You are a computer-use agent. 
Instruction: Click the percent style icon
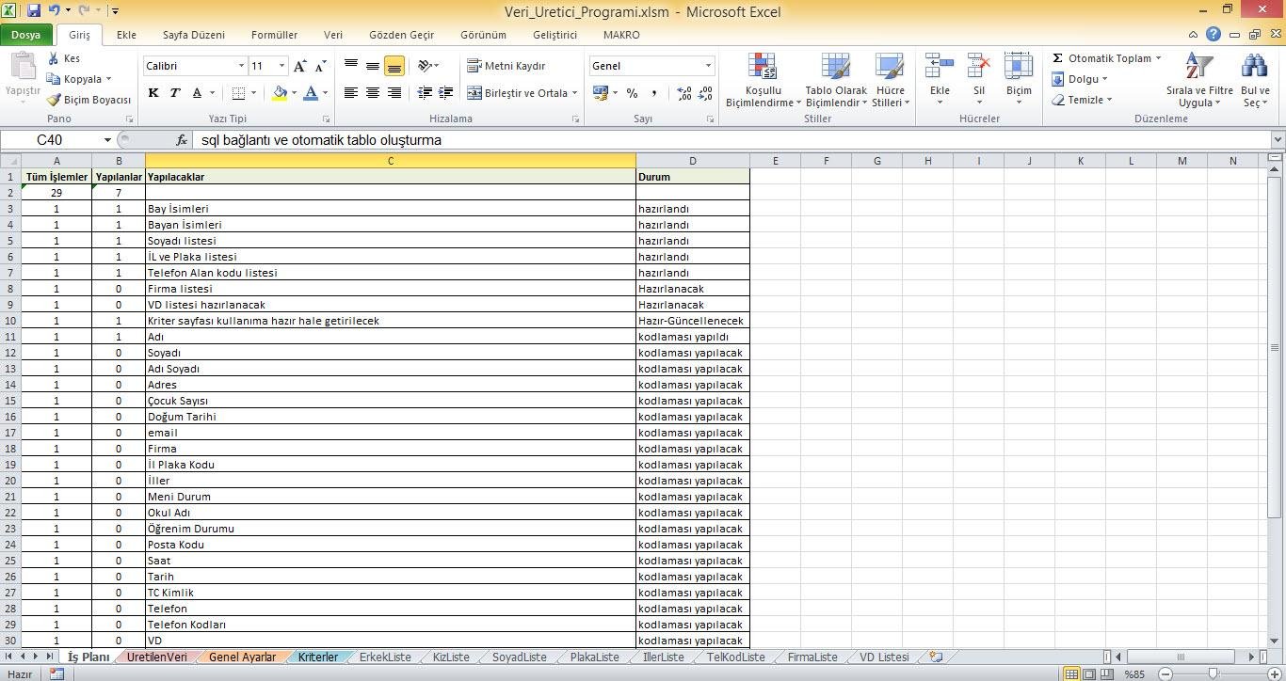[x=632, y=93]
